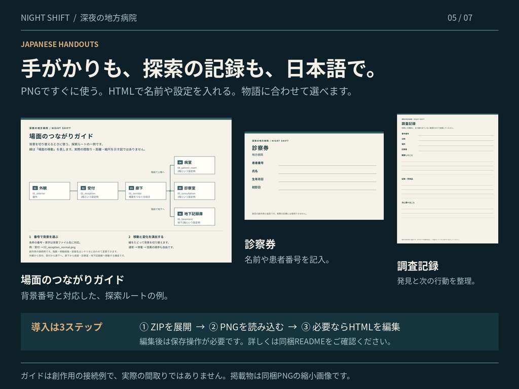519x389 pixels.
Task: Click the 診察券 card thumbnail image
Action: coord(314,176)
